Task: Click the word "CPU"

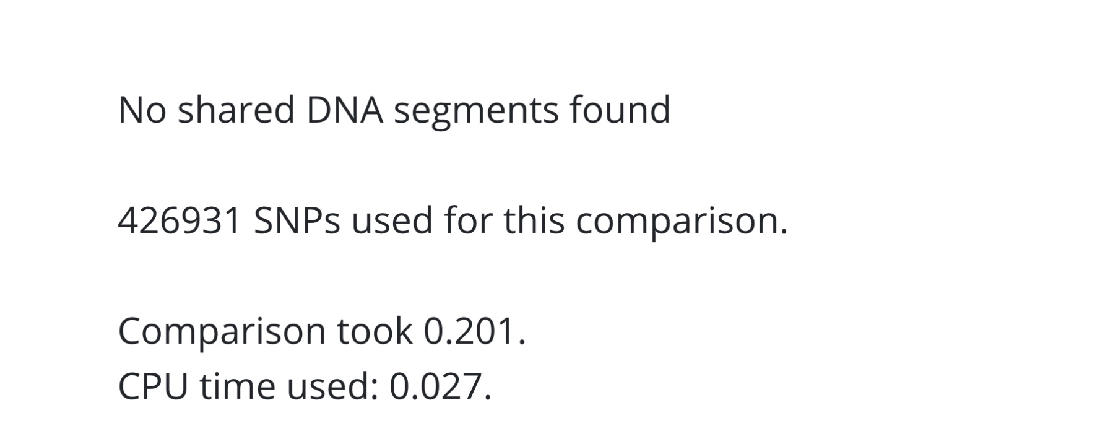Action: point(152,386)
